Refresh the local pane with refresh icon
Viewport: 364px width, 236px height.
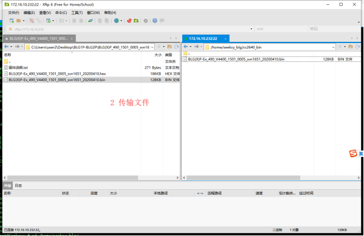(x=176, y=47)
